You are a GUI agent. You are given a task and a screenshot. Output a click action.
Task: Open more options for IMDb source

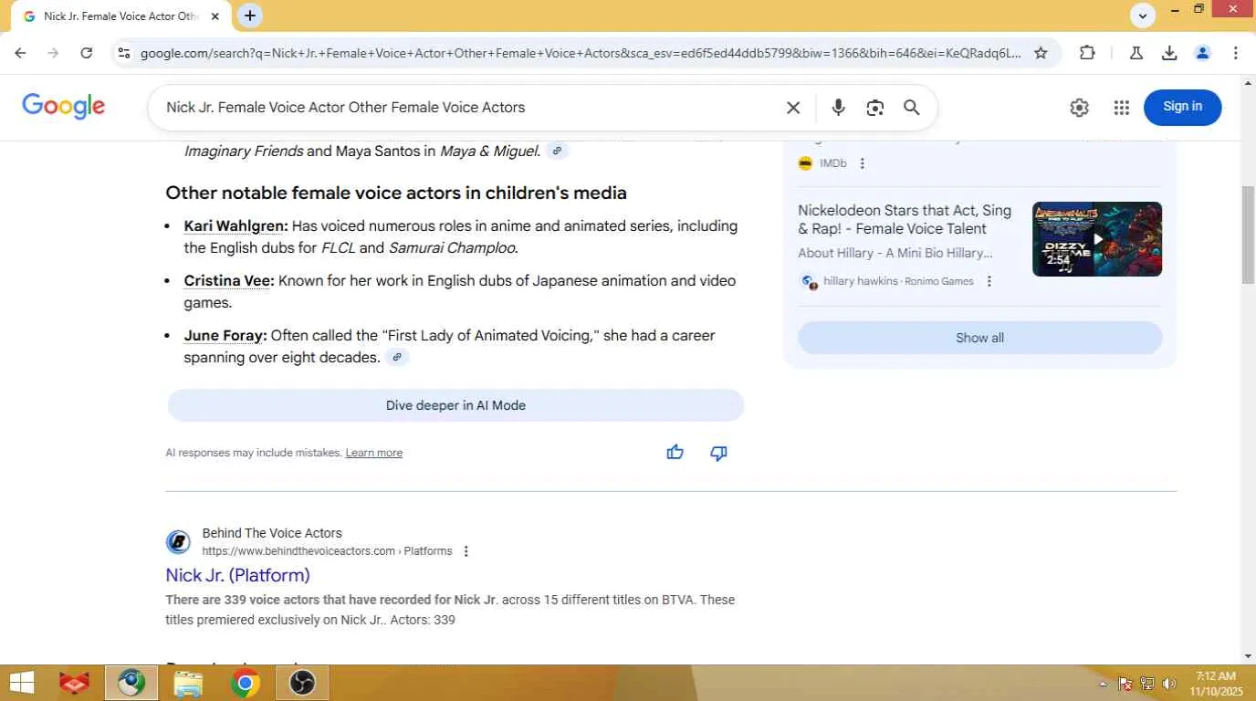pos(862,163)
